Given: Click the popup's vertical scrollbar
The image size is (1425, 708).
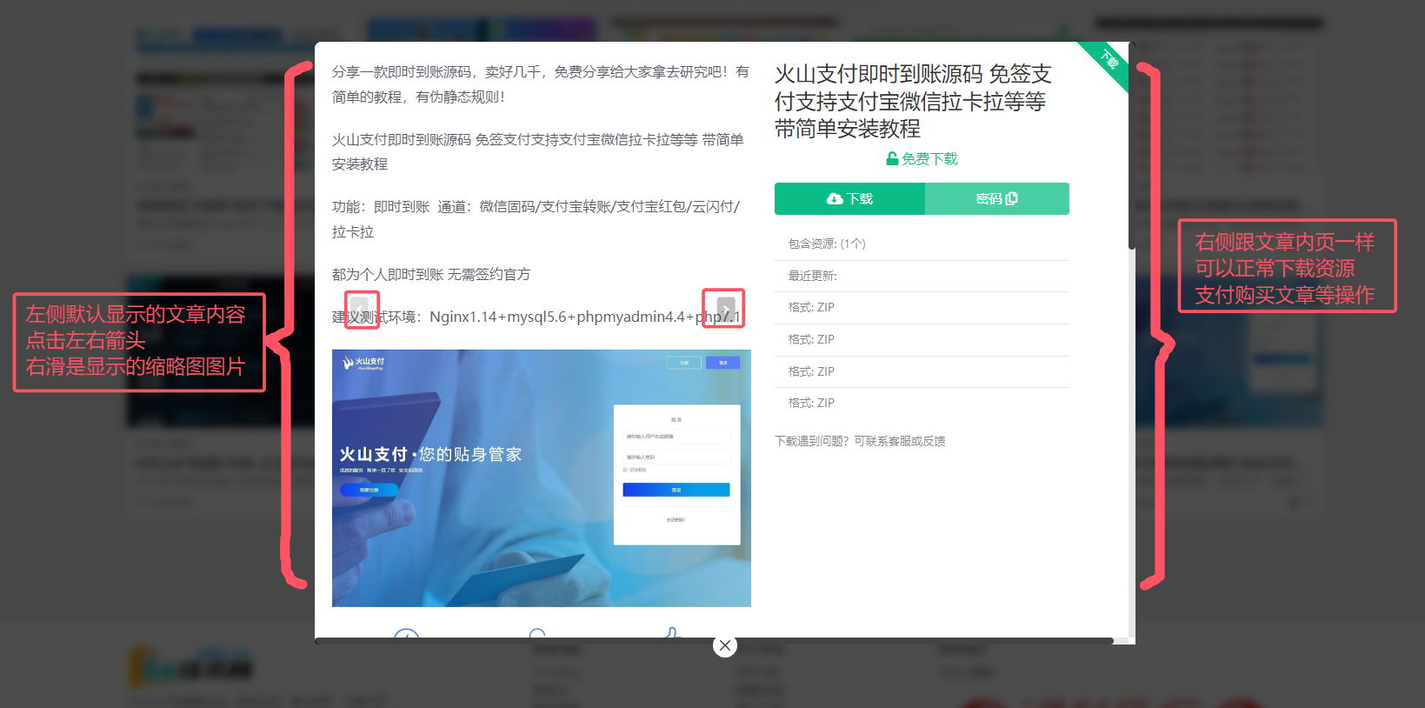Looking at the screenshot, I should click(x=1132, y=145).
